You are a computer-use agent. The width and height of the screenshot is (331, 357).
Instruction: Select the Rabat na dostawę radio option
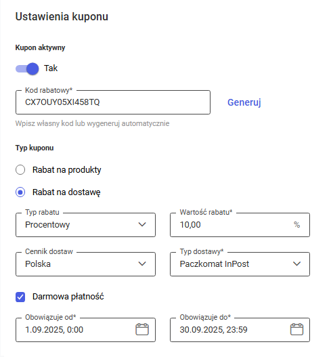[x=20, y=192]
